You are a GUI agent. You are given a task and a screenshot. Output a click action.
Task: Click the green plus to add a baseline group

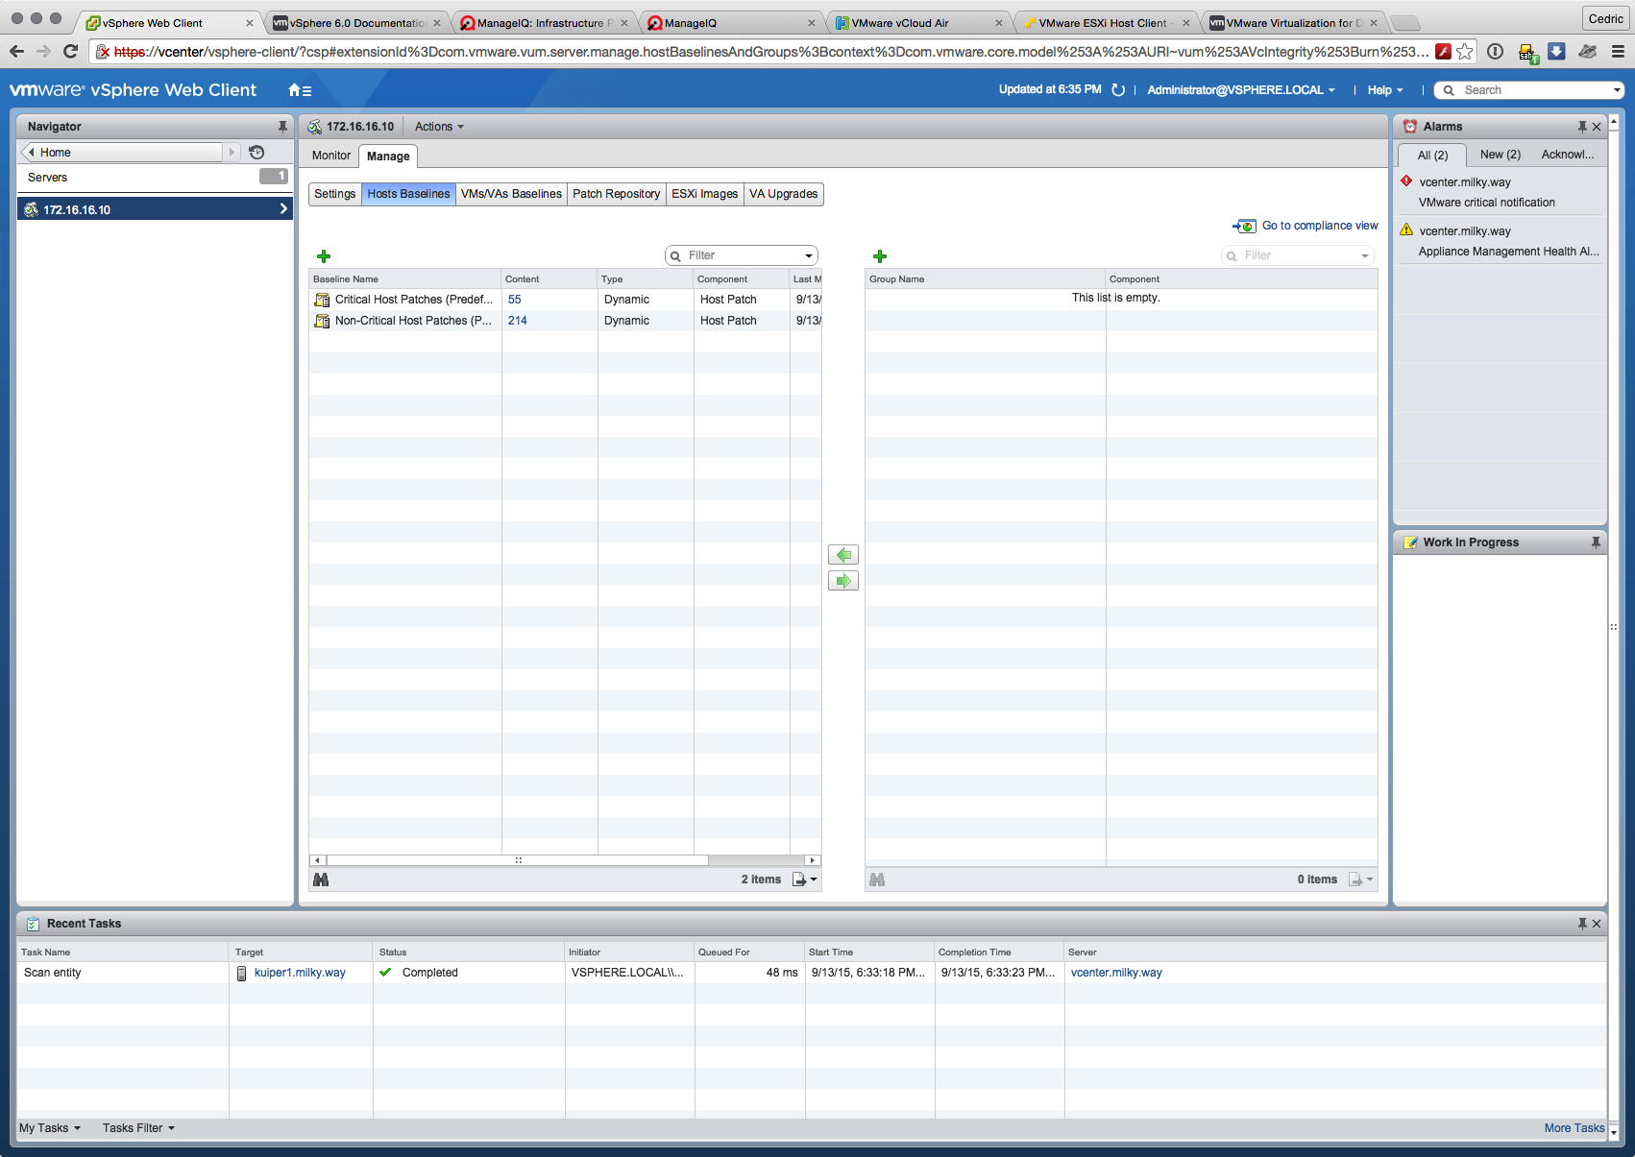(880, 256)
